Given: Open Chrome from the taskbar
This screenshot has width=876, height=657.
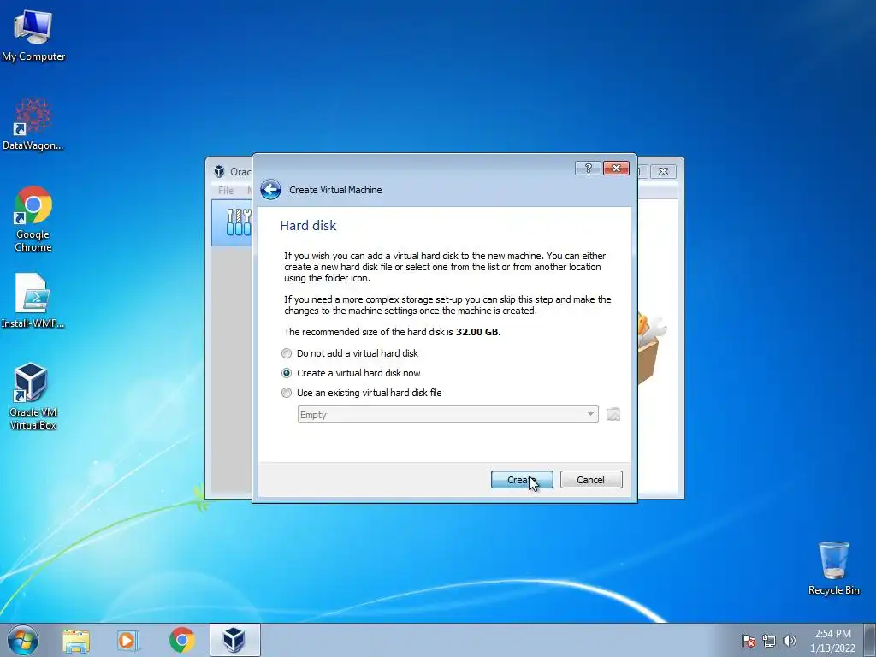Looking at the screenshot, I should [x=182, y=640].
